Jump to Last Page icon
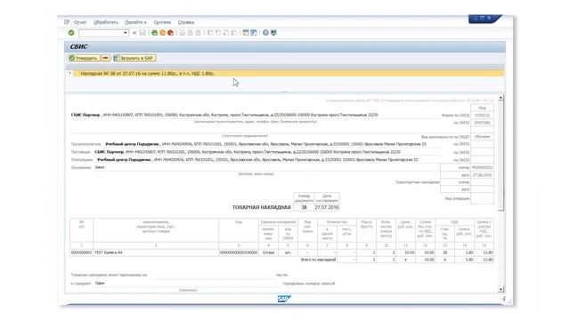This screenshot has width=570, height=320. 234,33
